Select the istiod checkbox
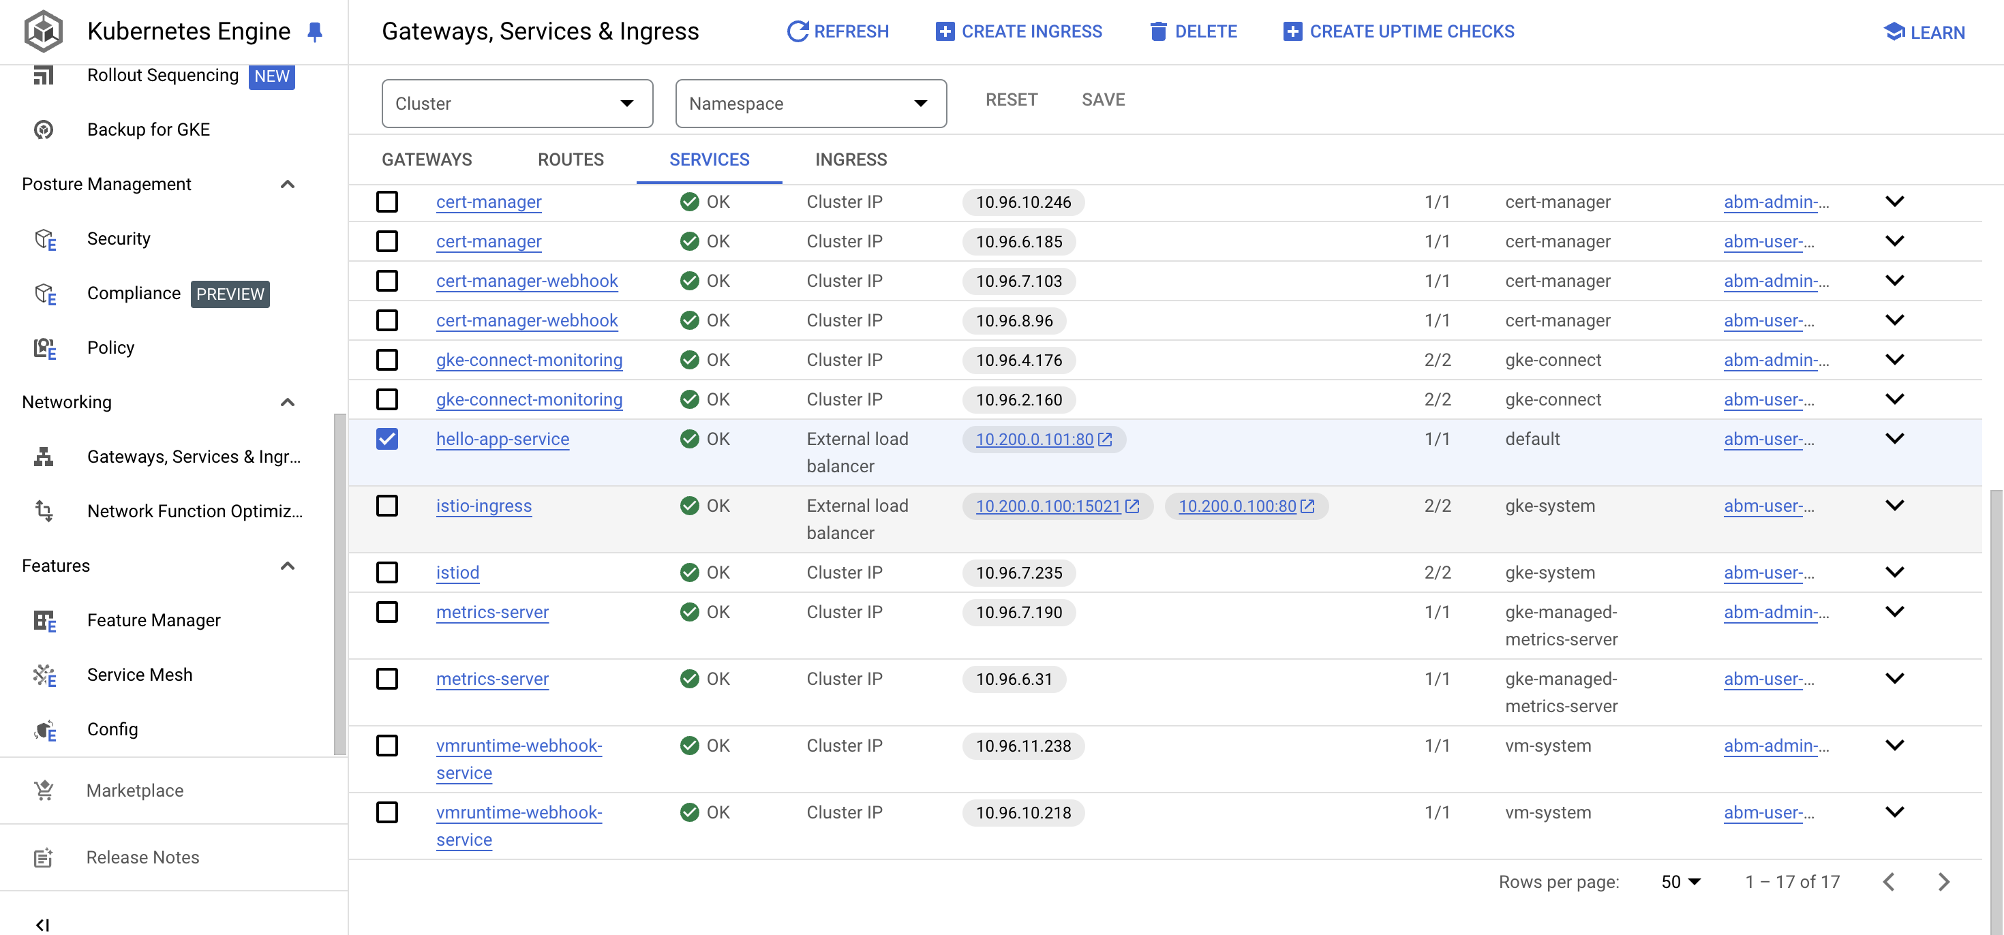The height and width of the screenshot is (935, 2004). pos(386,572)
